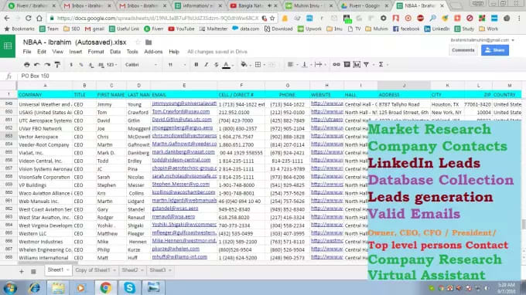Open the Data menu
Image resolution: width=526 pixels, height=295 pixels.
click(115, 52)
